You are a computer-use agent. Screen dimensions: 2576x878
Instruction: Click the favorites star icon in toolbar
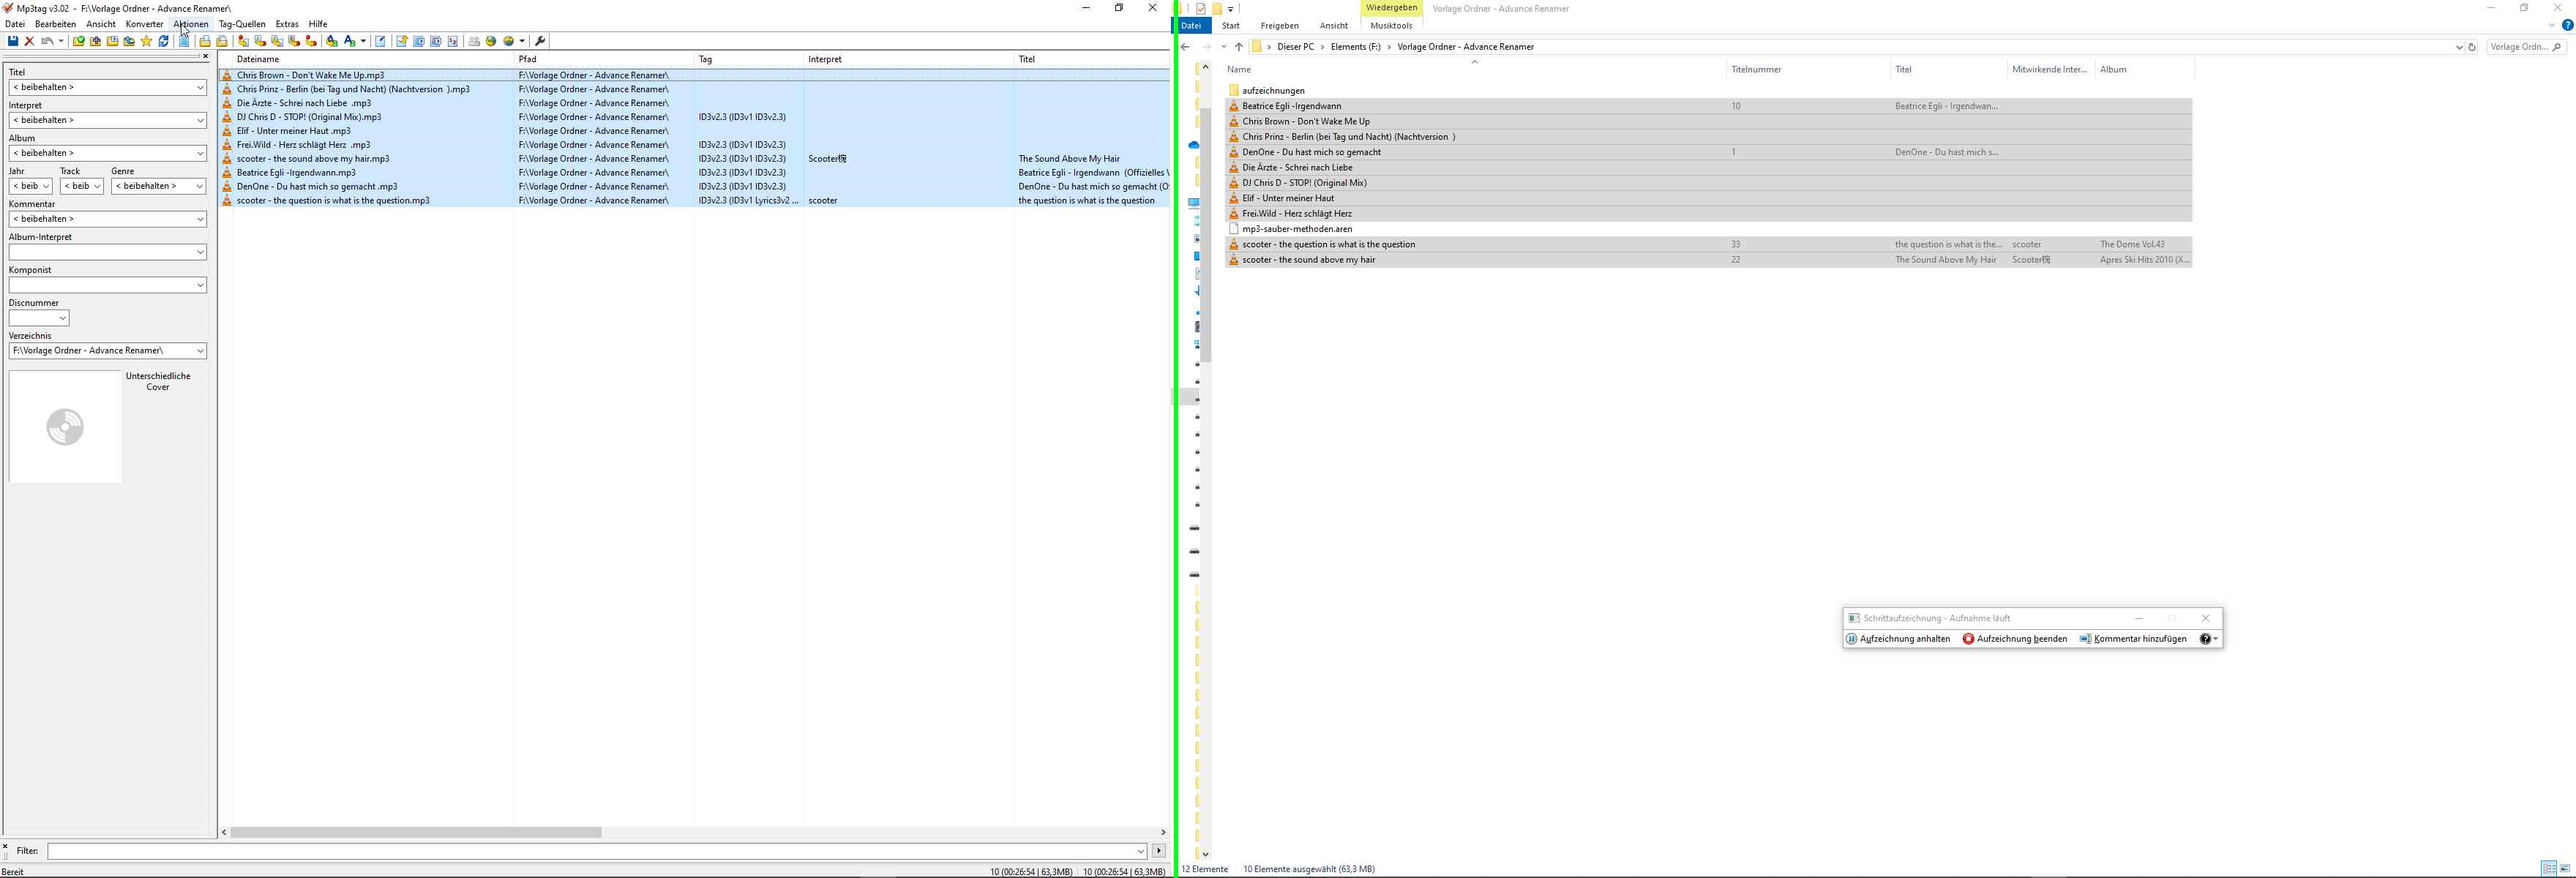(146, 41)
